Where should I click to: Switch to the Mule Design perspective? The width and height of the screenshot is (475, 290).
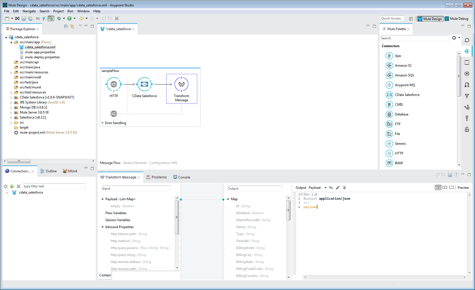click(x=430, y=19)
